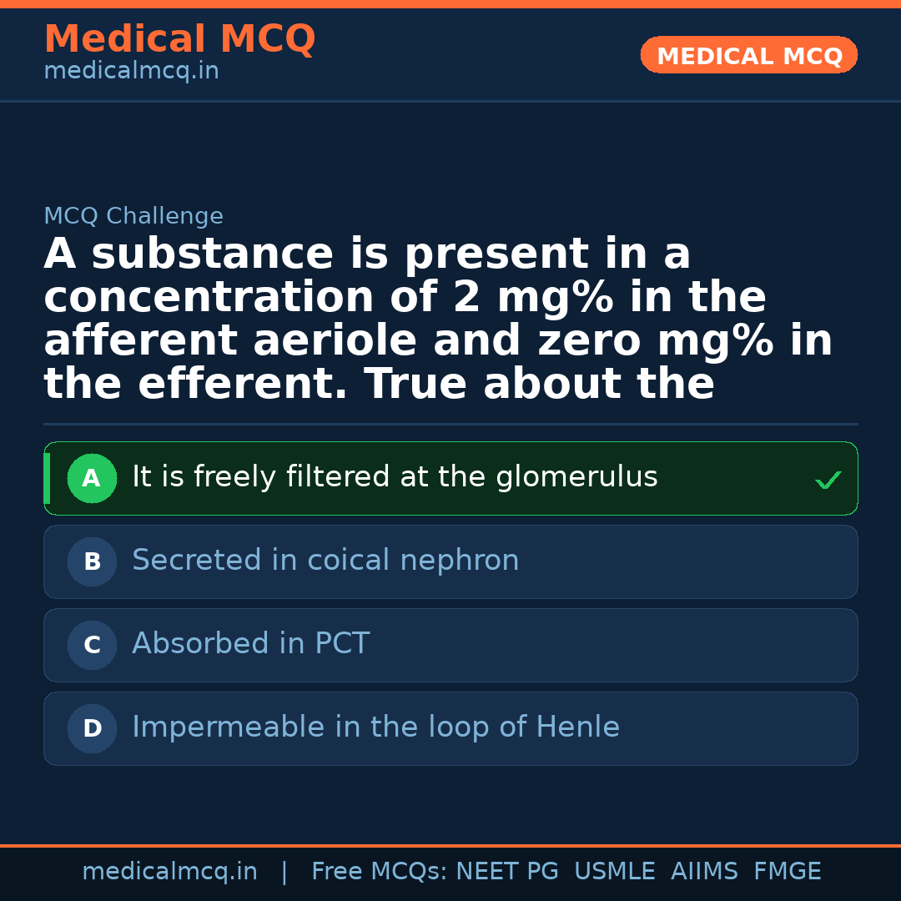Click the D option circle badge
This screenshot has width=901, height=901.
click(x=92, y=729)
